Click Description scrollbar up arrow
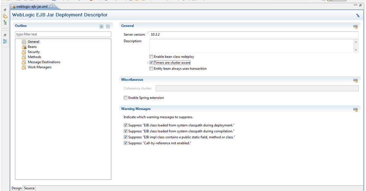 356,42
